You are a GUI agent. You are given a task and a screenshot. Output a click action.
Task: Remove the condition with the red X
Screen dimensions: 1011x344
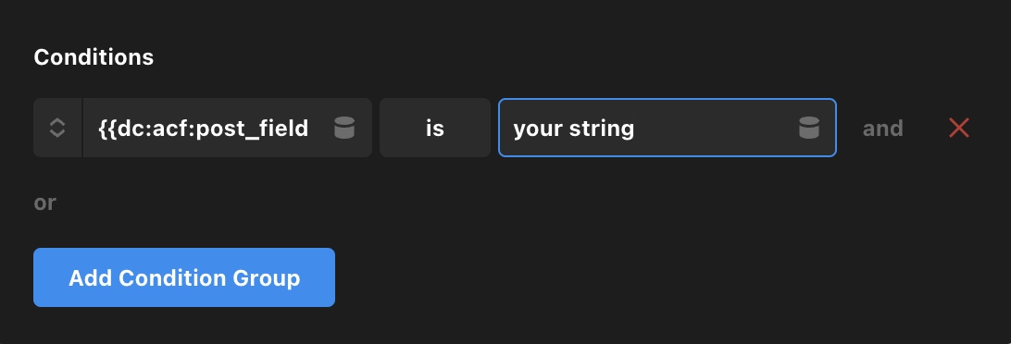click(959, 128)
